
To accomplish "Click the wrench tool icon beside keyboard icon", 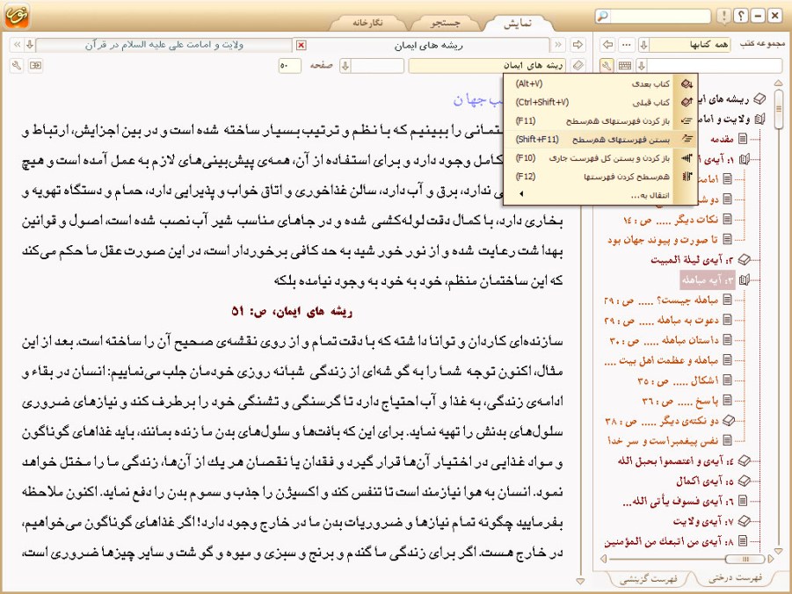I will tap(607, 66).
